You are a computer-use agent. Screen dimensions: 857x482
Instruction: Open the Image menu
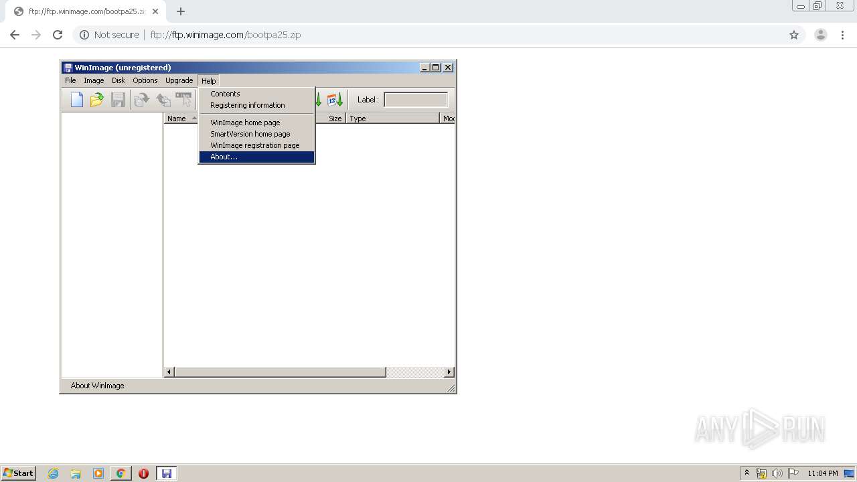pyautogui.click(x=94, y=80)
